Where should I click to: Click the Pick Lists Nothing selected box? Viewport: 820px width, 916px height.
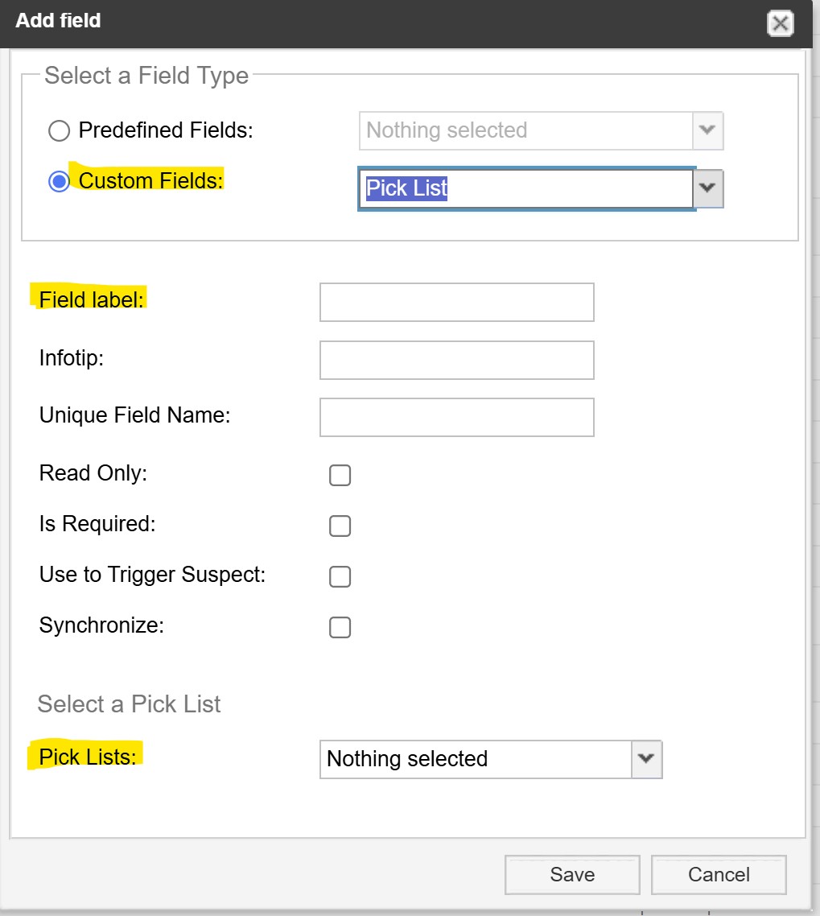476,759
